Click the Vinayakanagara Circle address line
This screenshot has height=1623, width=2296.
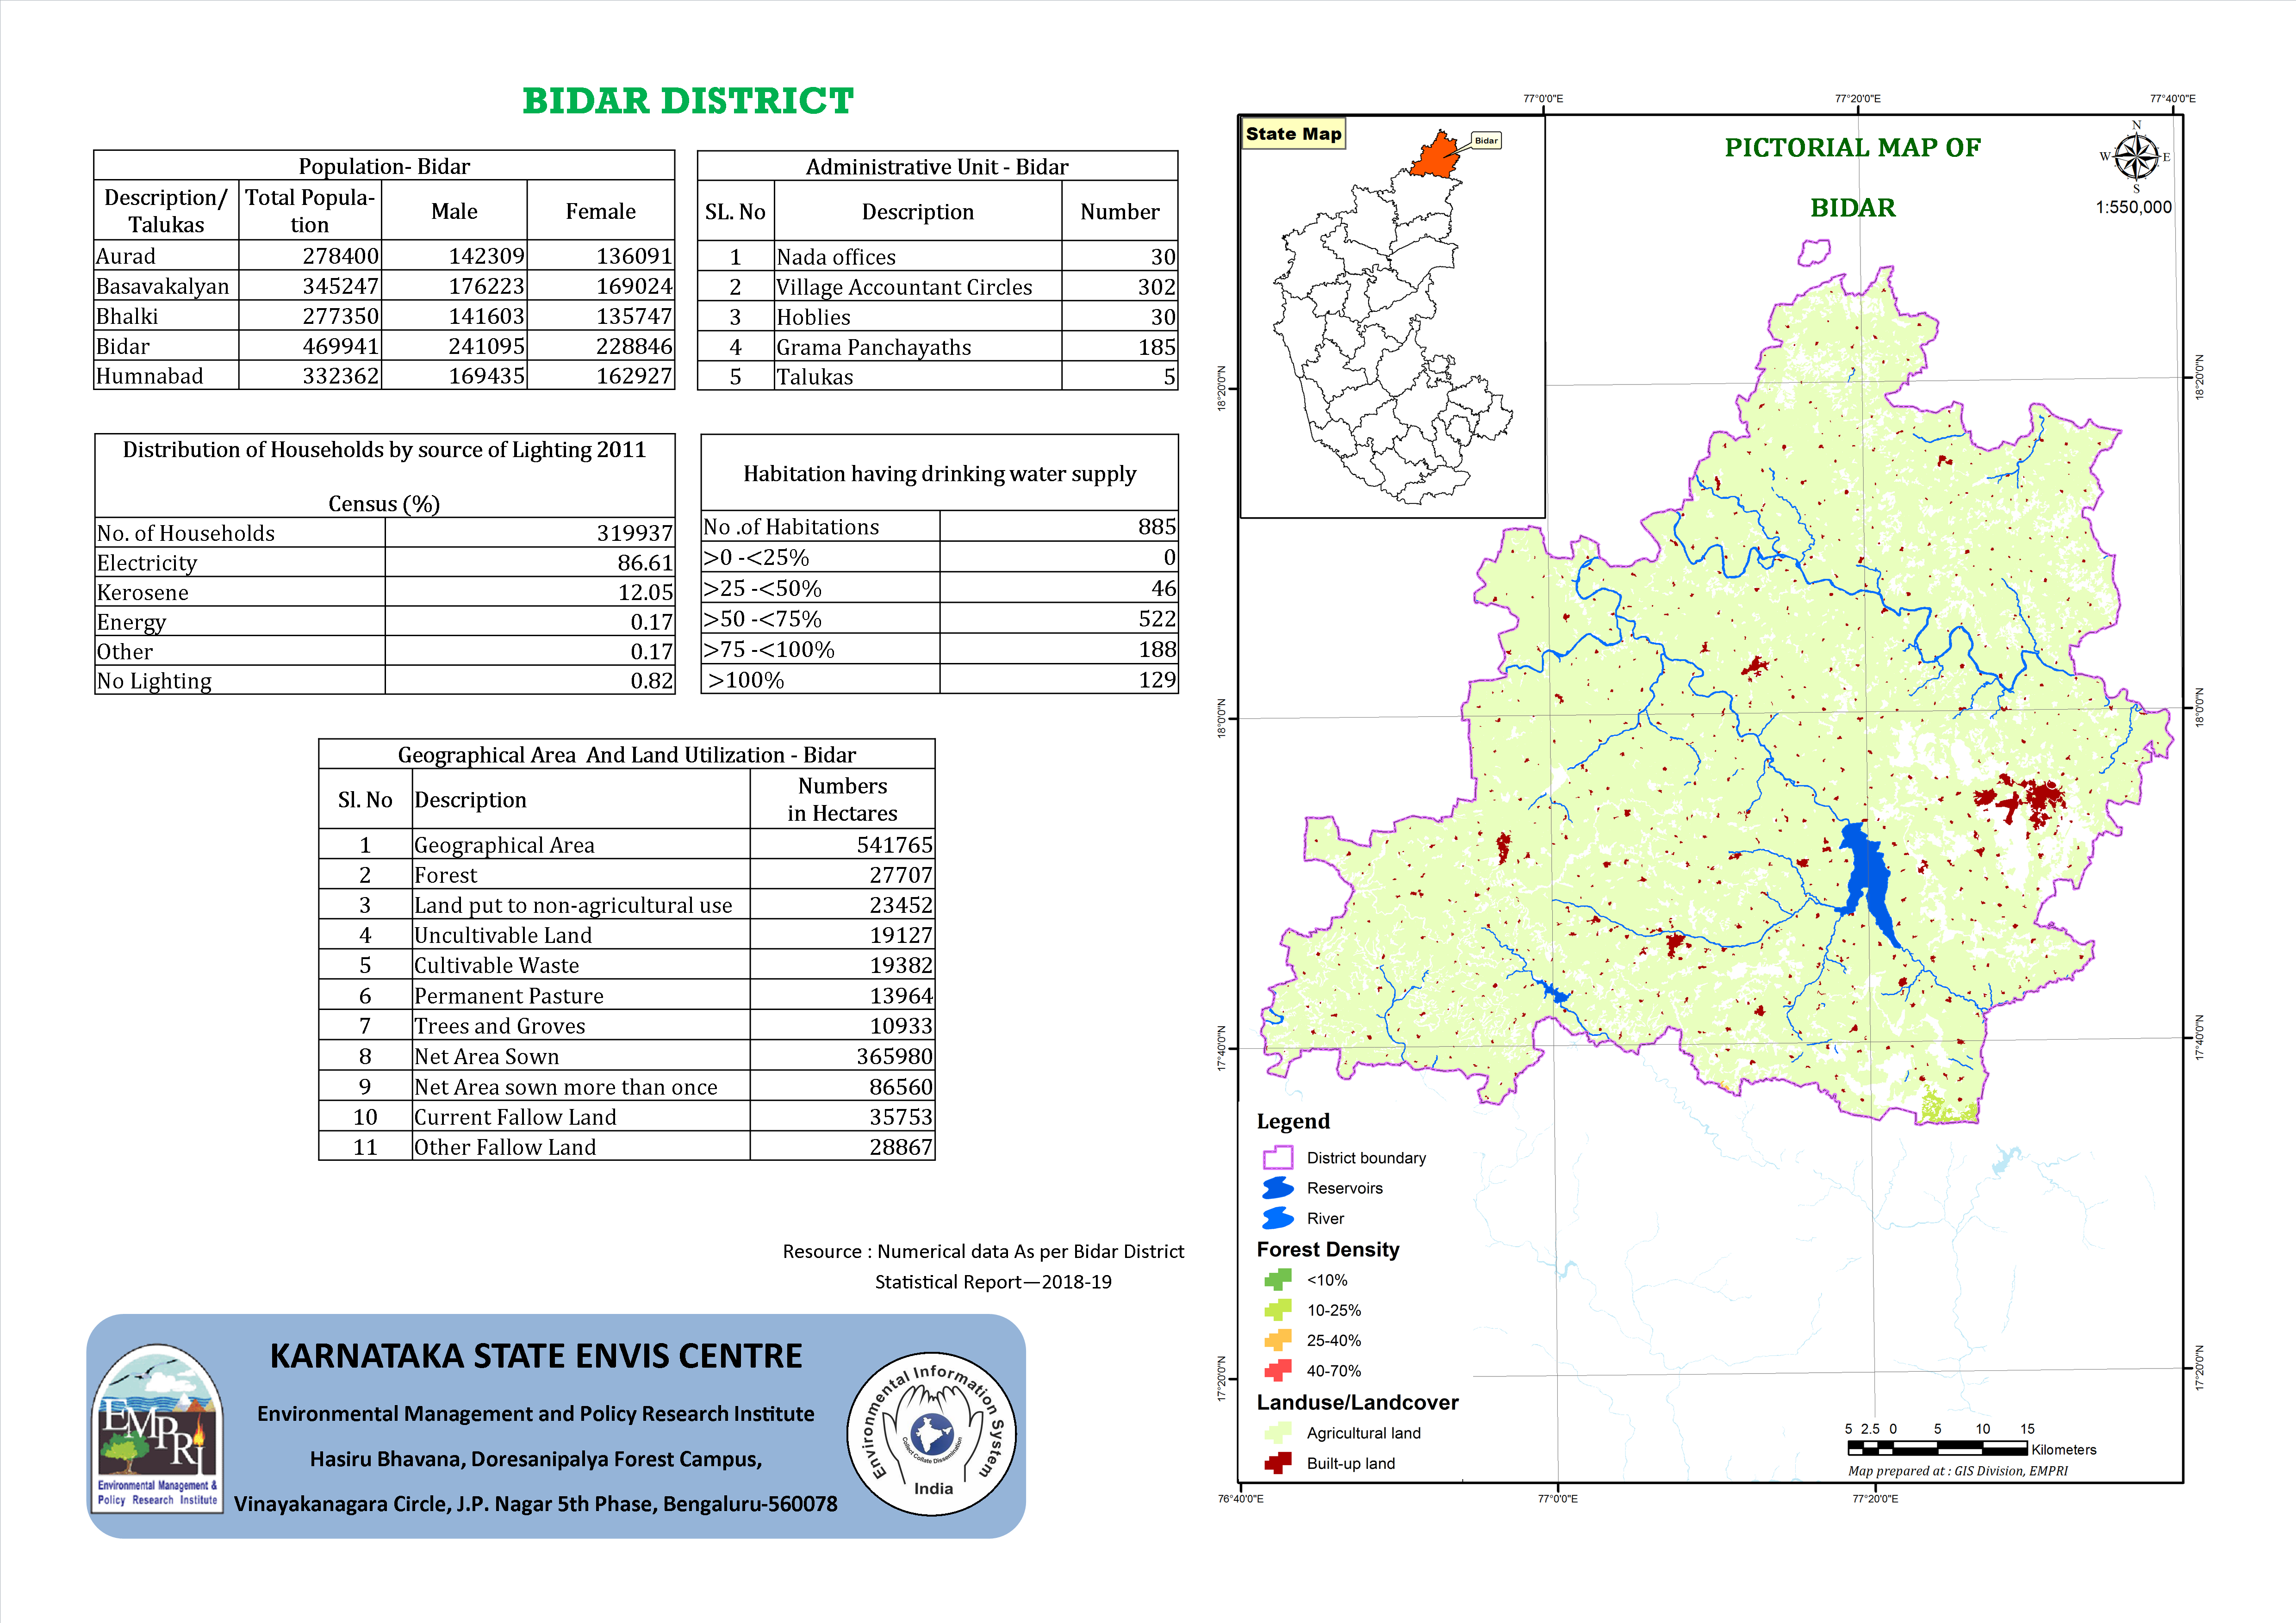pyautogui.click(x=536, y=1503)
